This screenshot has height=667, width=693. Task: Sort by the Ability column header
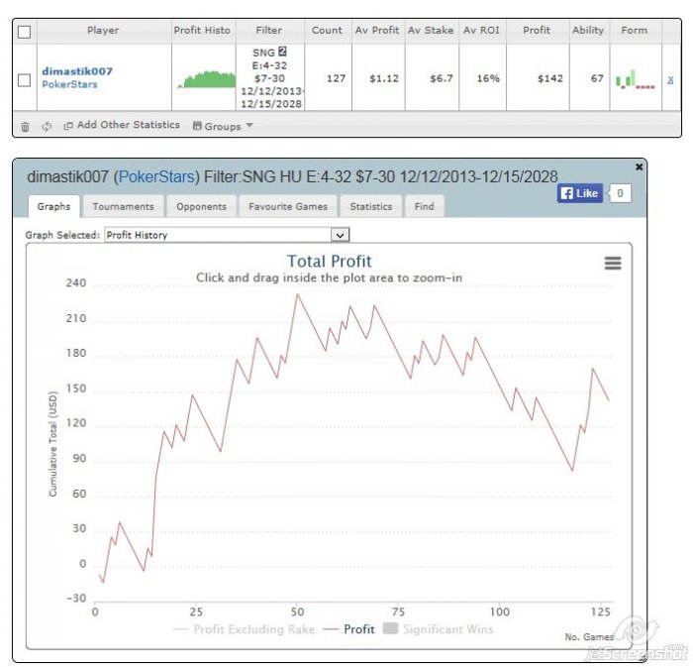click(588, 31)
